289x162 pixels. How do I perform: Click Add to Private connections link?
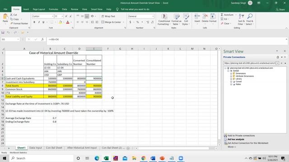(x=241, y=135)
